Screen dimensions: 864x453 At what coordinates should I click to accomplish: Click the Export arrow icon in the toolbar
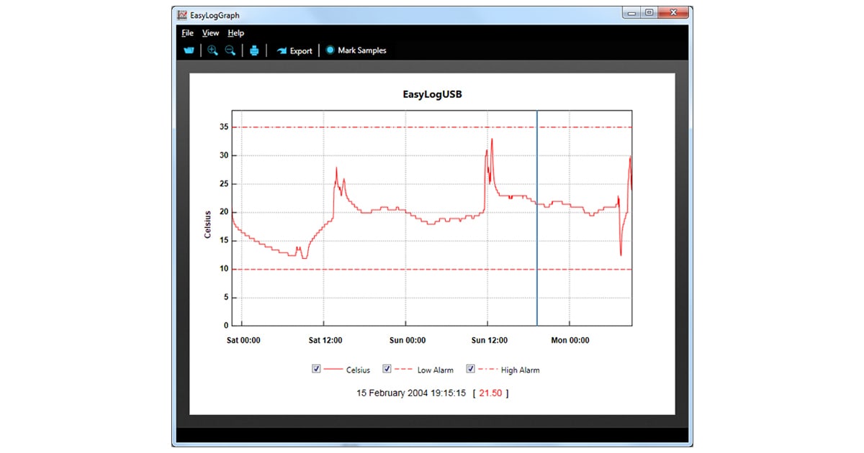282,51
